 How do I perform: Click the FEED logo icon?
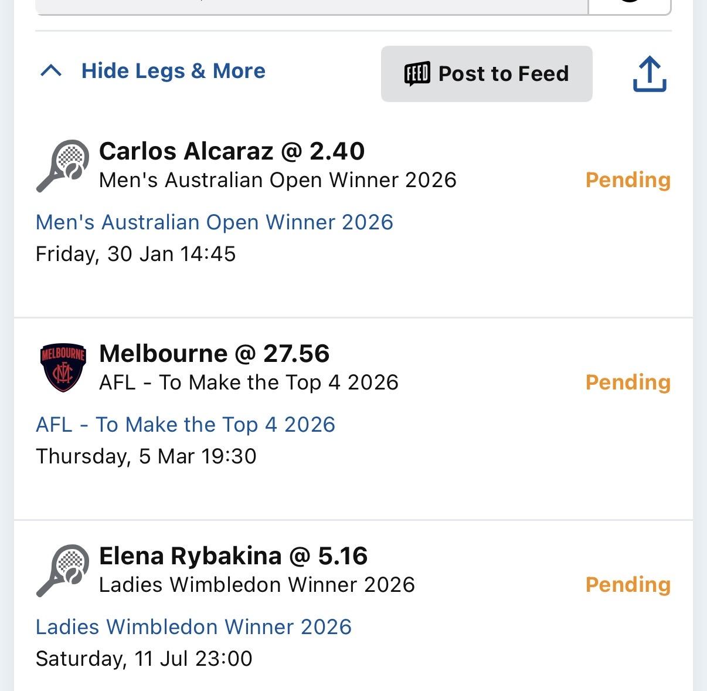click(x=417, y=74)
